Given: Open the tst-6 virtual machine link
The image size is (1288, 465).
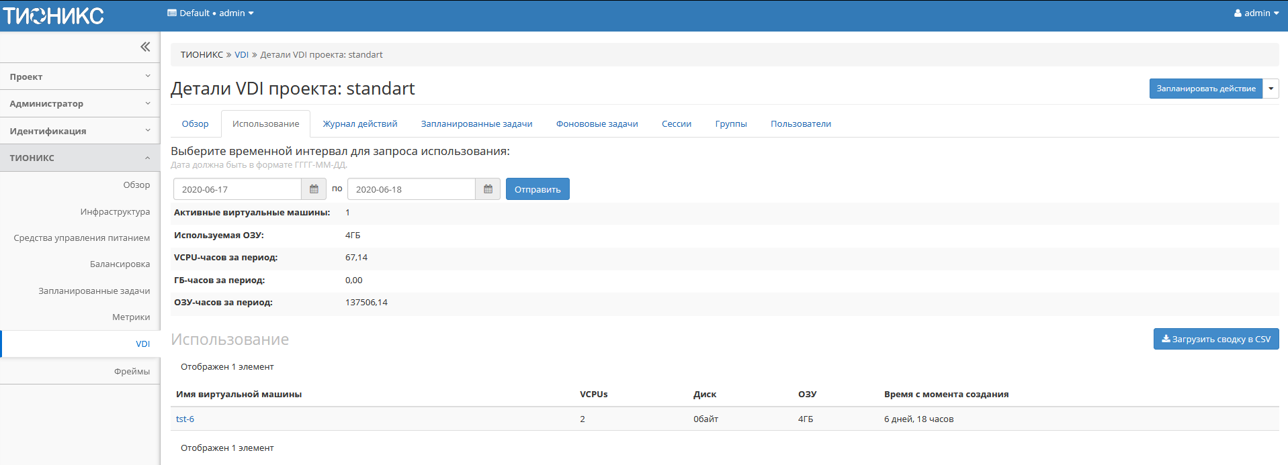Looking at the screenshot, I should [x=185, y=419].
